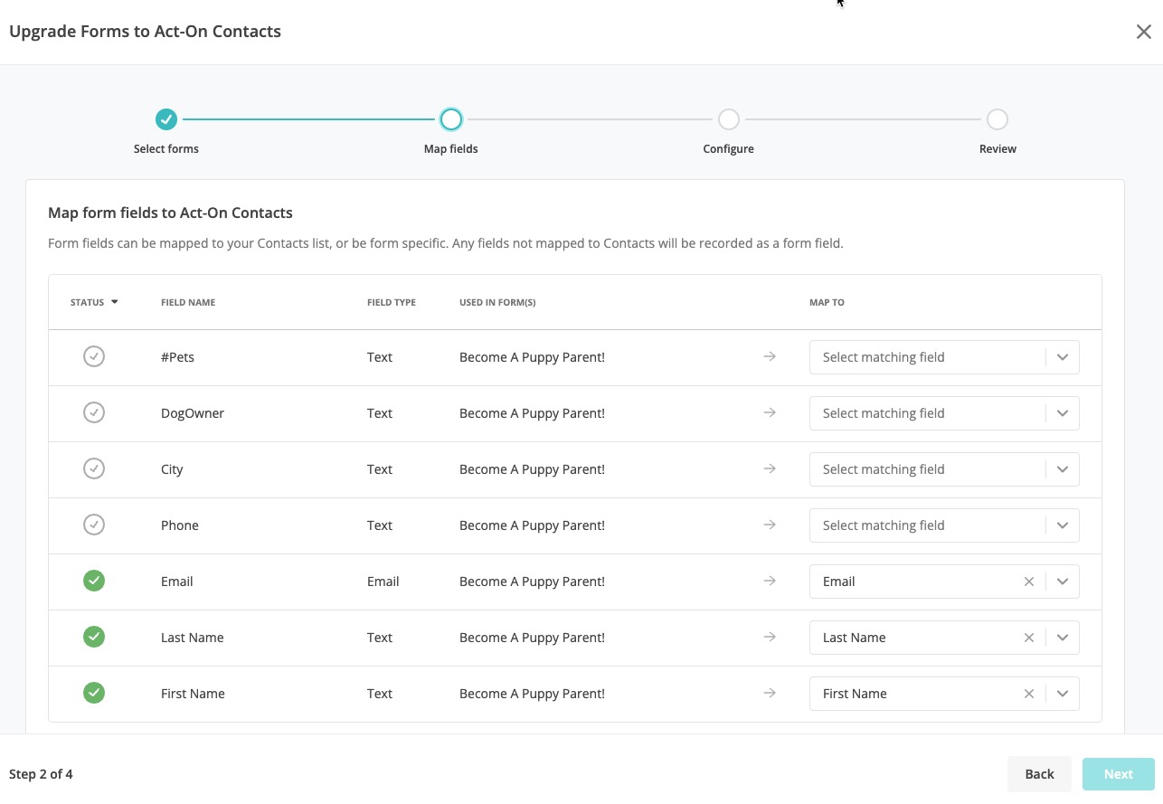Image resolution: width=1163 pixels, height=804 pixels.
Task: Select the #Pets field name
Action: click(x=177, y=357)
